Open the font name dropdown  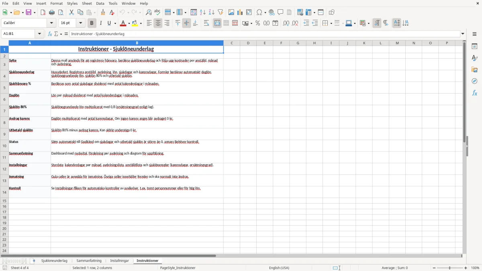(52, 23)
